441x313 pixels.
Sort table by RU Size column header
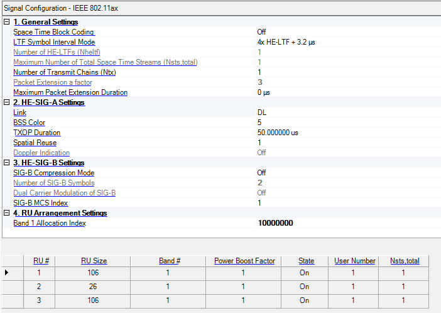click(x=94, y=261)
